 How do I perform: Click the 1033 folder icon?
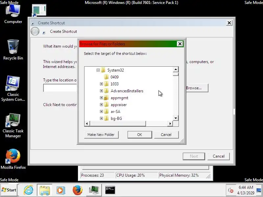point(106,84)
